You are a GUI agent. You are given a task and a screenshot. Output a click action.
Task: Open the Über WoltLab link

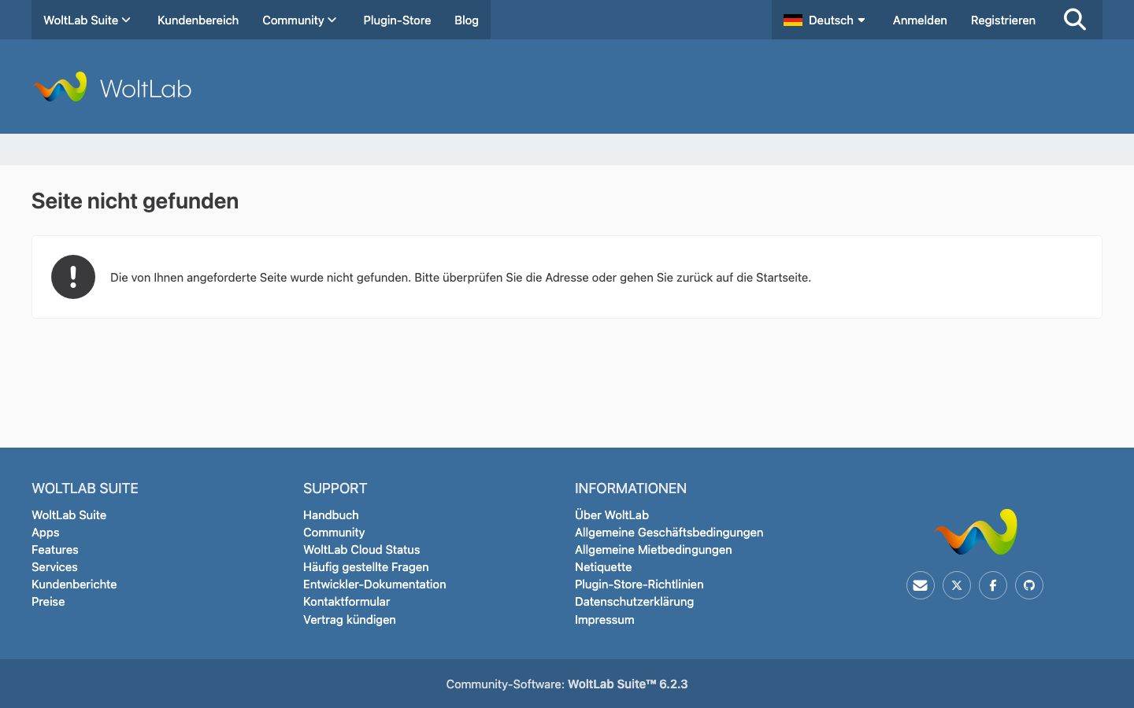[x=612, y=514]
